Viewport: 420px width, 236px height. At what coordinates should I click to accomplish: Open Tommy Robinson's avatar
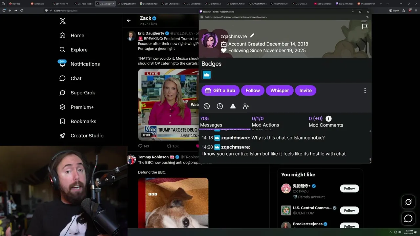point(132,159)
